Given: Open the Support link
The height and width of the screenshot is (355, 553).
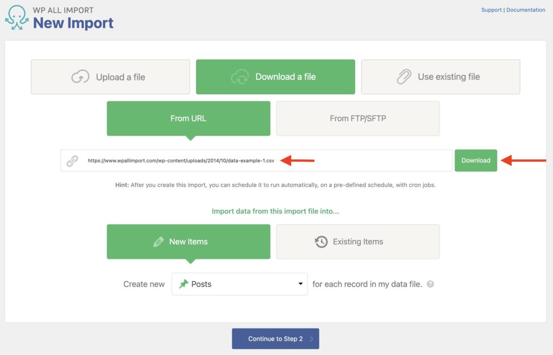Looking at the screenshot, I should pos(491,9).
